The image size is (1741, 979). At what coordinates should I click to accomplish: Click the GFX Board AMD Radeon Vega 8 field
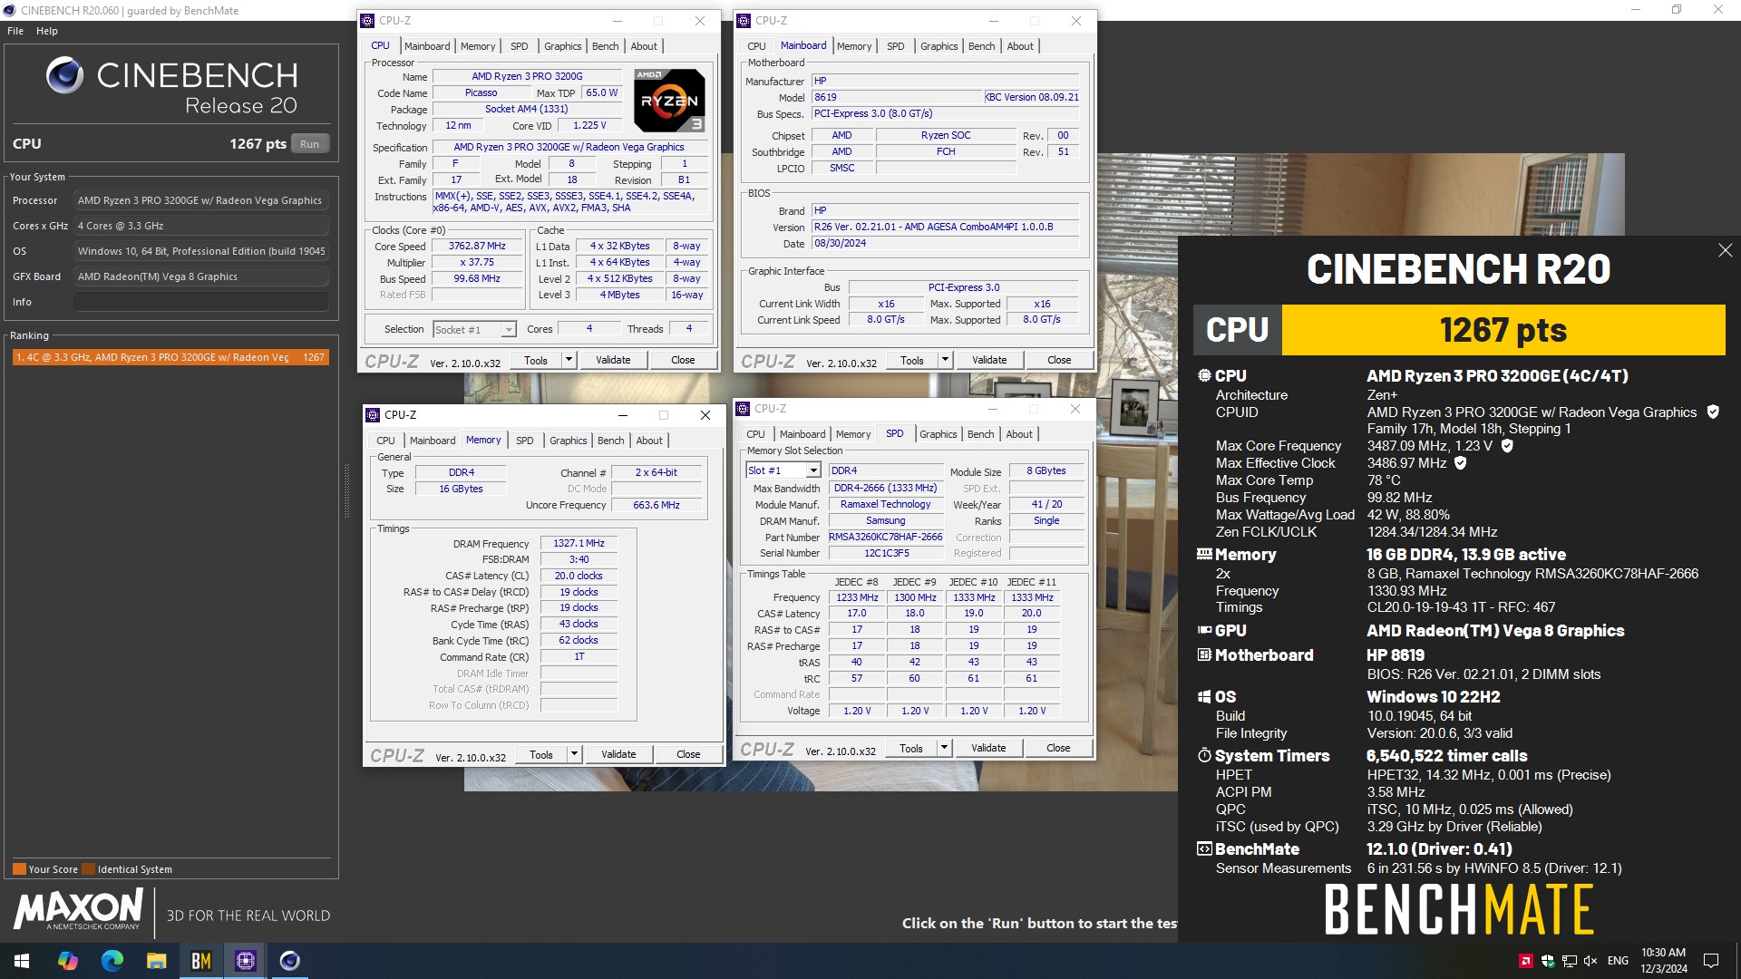point(201,276)
